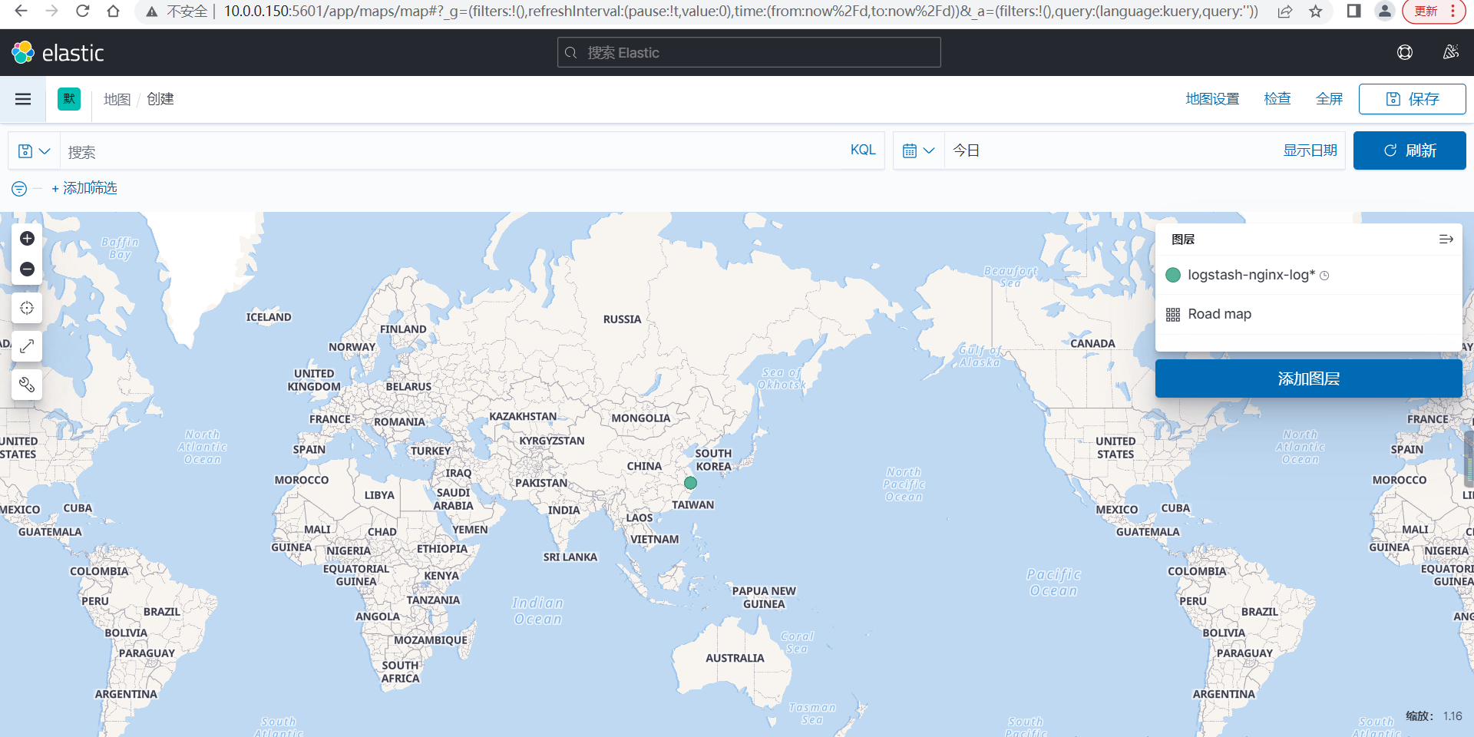1474x737 pixels.
Task: Click the expand map view arrow icon
Action: 27,346
